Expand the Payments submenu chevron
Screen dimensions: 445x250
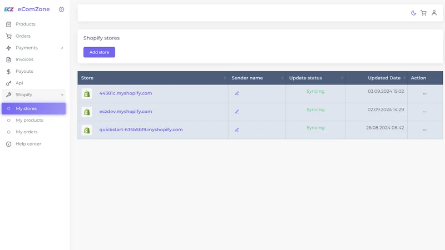[x=62, y=48]
